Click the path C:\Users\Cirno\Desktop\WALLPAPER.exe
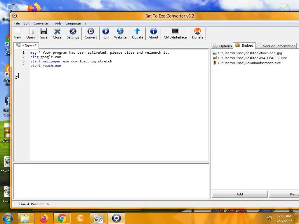The width and height of the screenshot is (299, 224). pyautogui.click(x=252, y=58)
